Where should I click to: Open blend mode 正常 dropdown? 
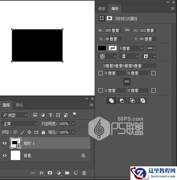coord(19,124)
